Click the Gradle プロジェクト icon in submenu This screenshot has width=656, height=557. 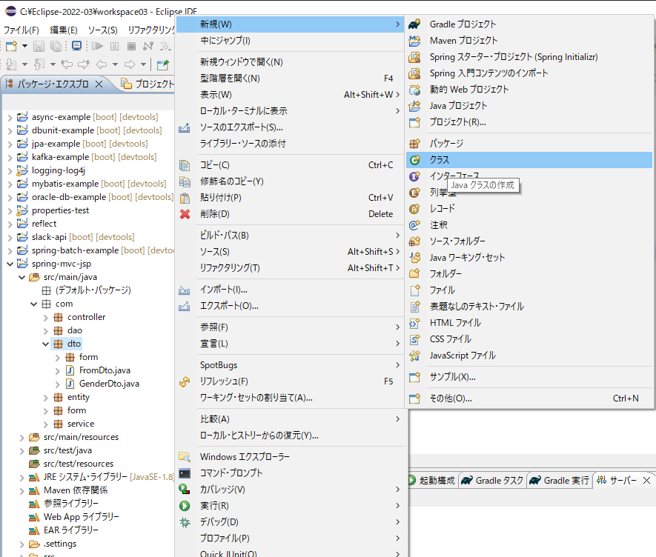(x=414, y=24)
